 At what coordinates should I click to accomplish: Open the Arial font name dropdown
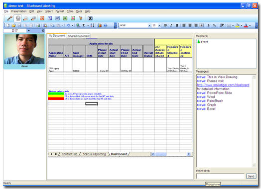click(x=149, y=25)
